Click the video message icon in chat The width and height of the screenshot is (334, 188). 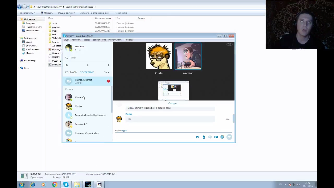(x=210, y=137)
